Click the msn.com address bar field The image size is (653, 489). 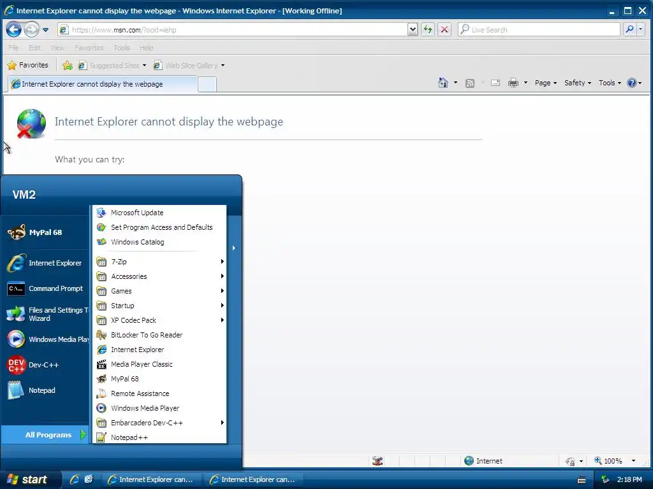pos(232,30)
